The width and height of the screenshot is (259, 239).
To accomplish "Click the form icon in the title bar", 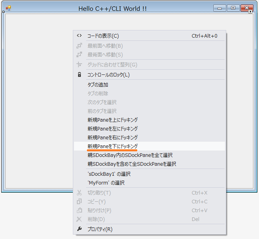I will 8,8.
